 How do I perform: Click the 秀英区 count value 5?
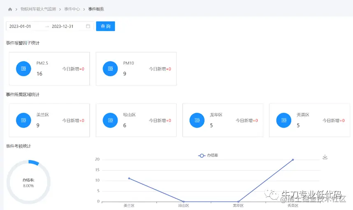(298, 125)
